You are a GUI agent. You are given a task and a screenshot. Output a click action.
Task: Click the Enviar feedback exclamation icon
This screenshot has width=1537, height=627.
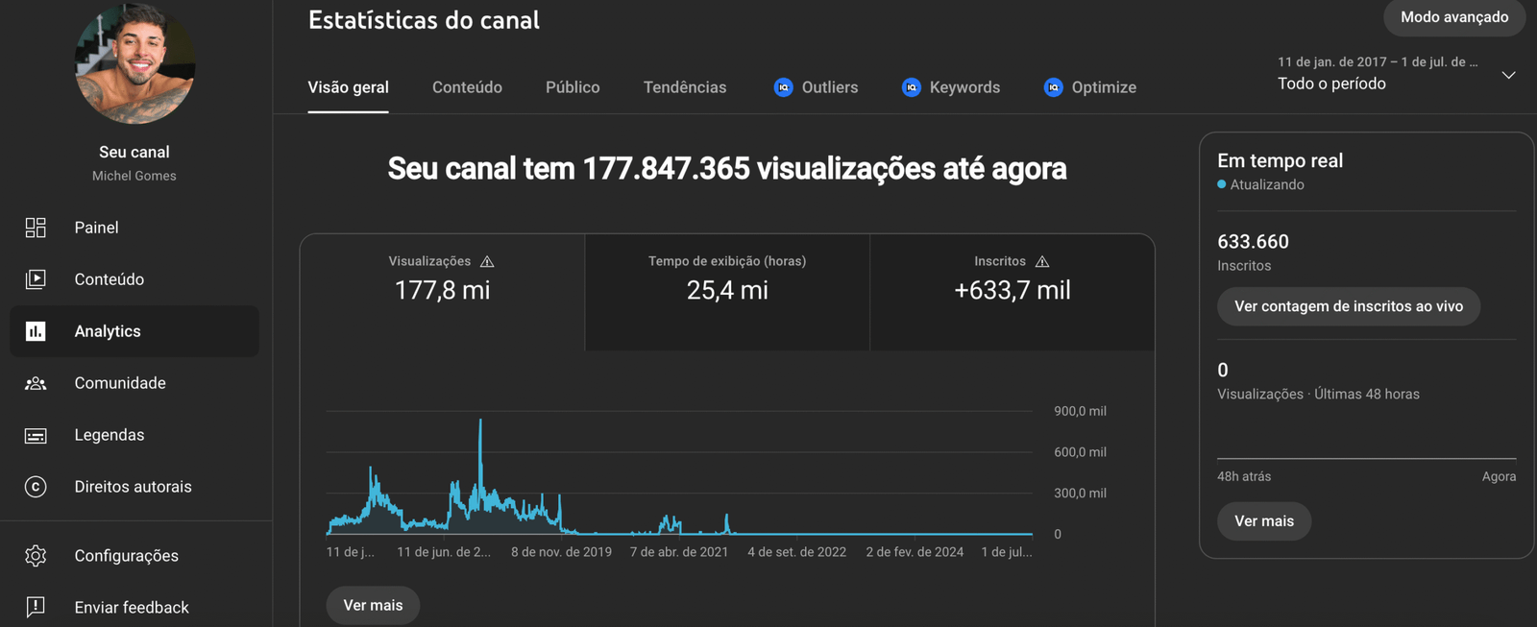click(x=36, y=607)
